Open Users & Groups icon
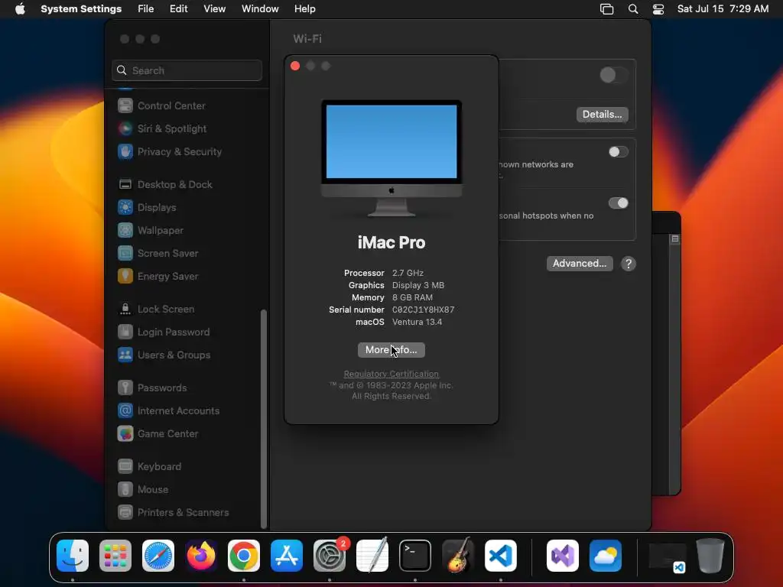Screen dimensions: 783x587 point(125,355)
